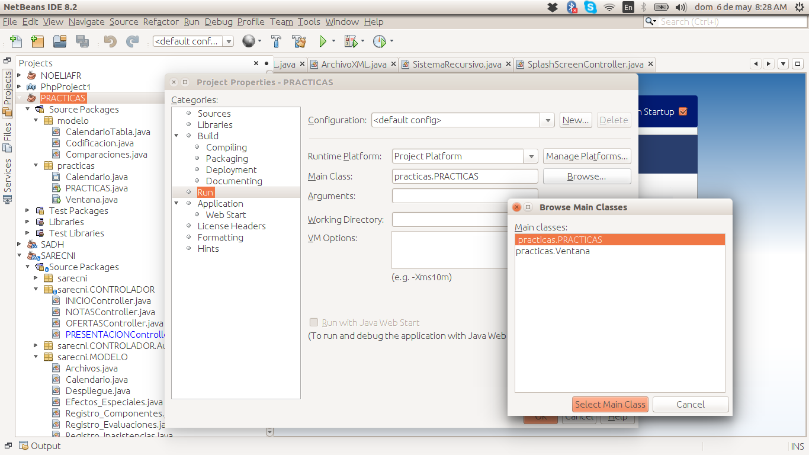The width and height of the screenshot is (809, 455).
Task: Click the system gear icon top right
Action: (x=798, y=7)
